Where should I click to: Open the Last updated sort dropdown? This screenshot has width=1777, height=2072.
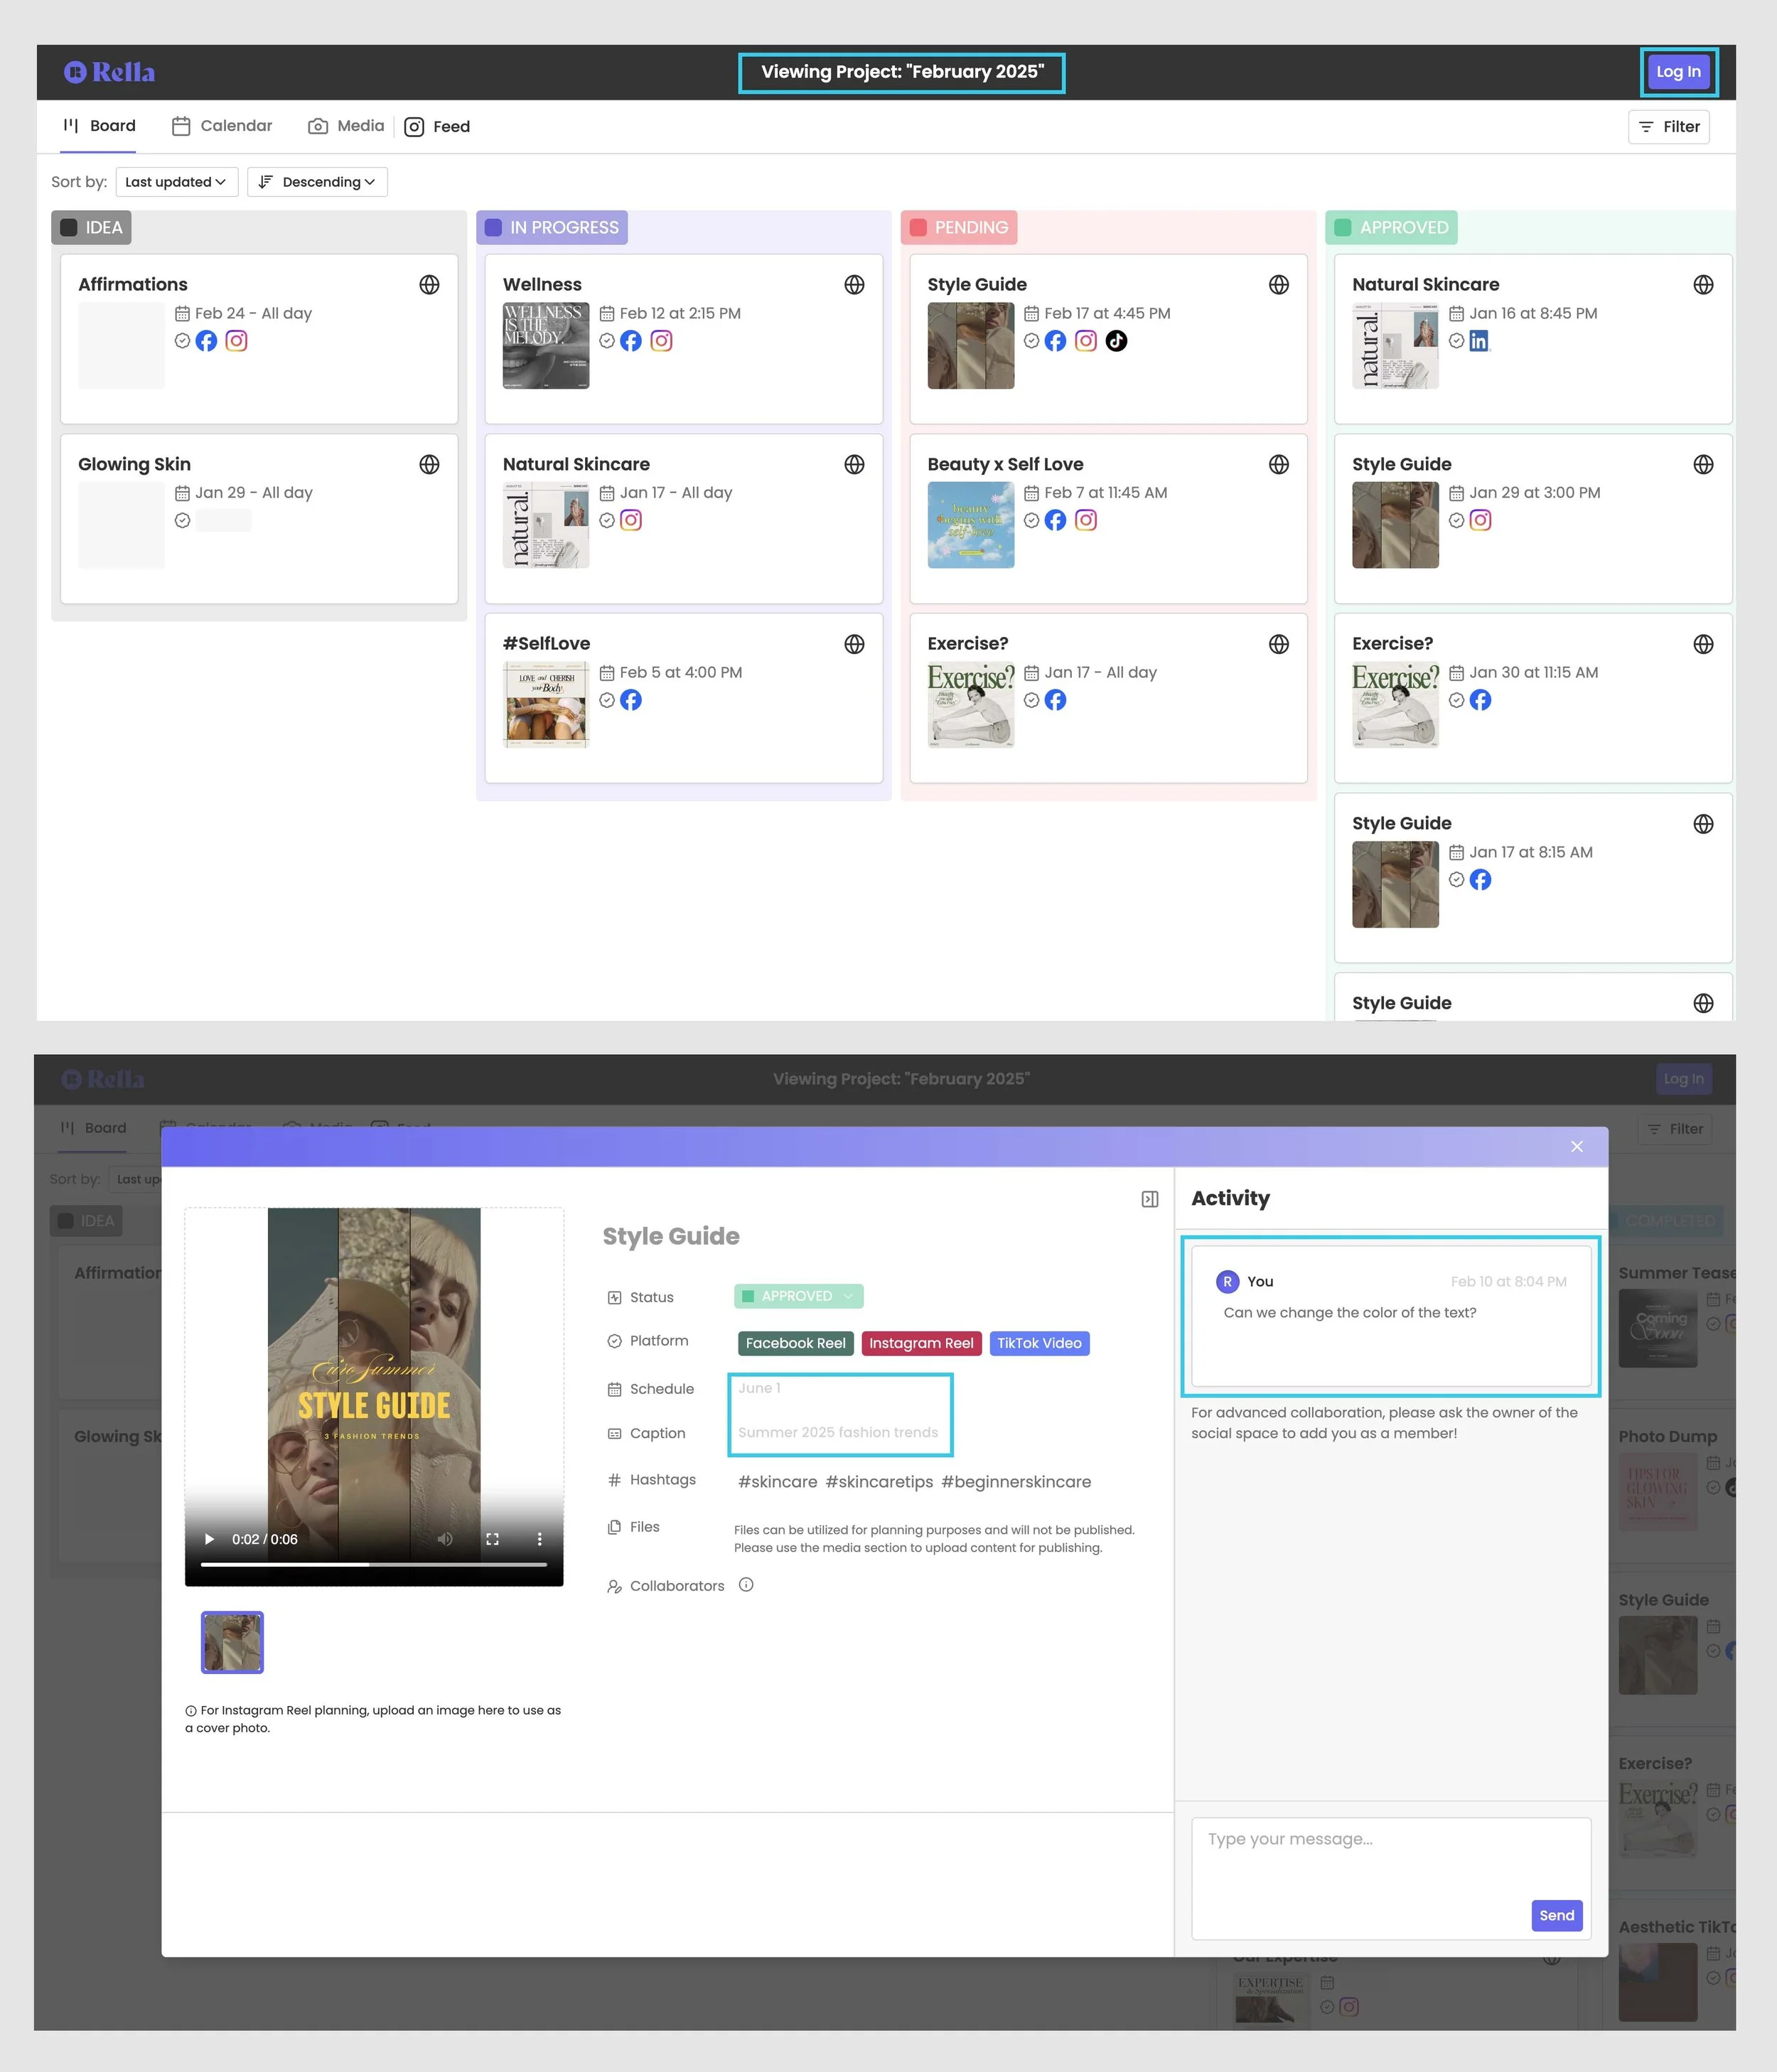(x=176, y=182)
